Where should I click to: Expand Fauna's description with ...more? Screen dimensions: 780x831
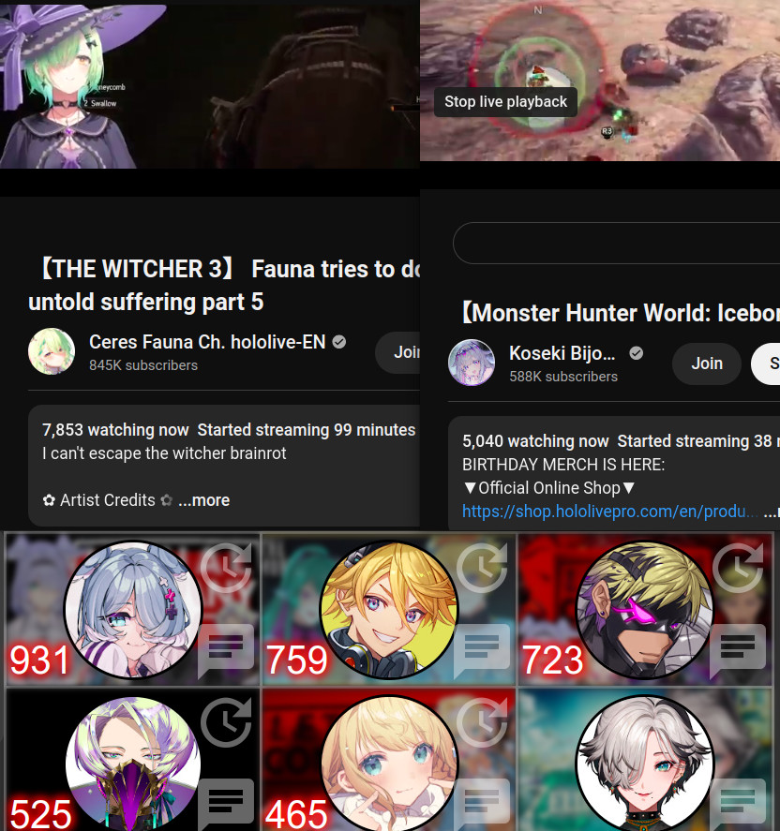204,500
